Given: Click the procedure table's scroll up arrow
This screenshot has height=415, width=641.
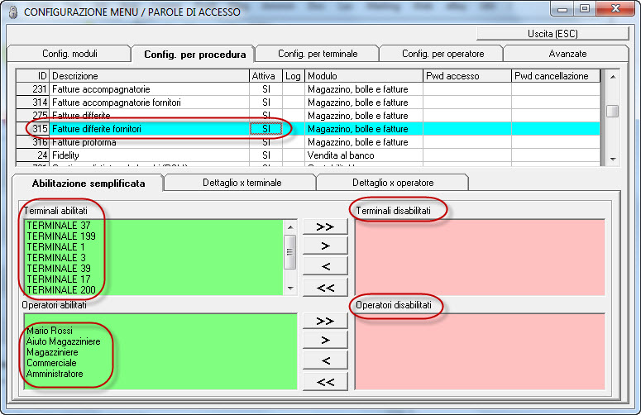Looking at the screenshot, I should [x=612, y=77].
